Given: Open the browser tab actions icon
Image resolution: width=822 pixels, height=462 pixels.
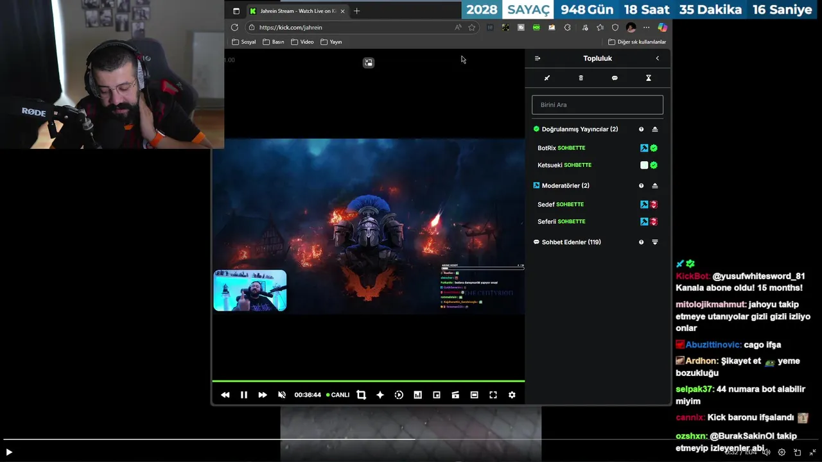Looking at the screenshot, I should click(236, 11).
